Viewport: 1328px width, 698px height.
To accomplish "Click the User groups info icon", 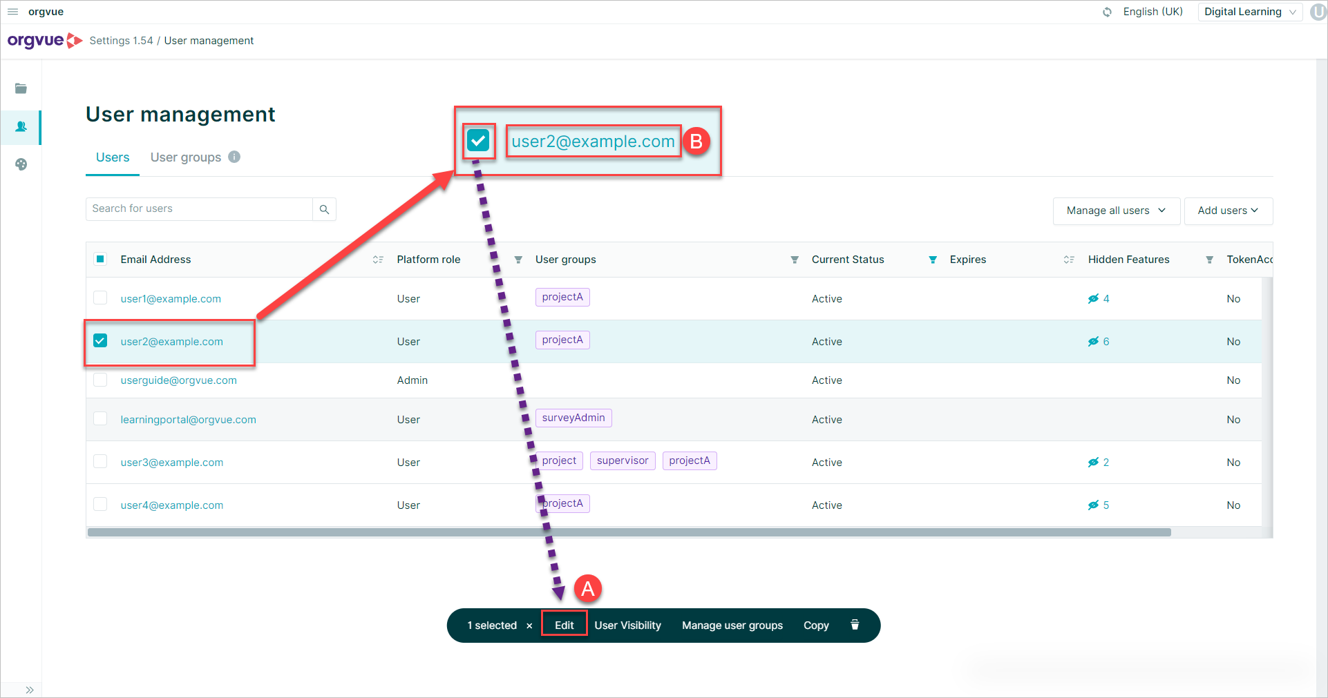I will point(234,157).
